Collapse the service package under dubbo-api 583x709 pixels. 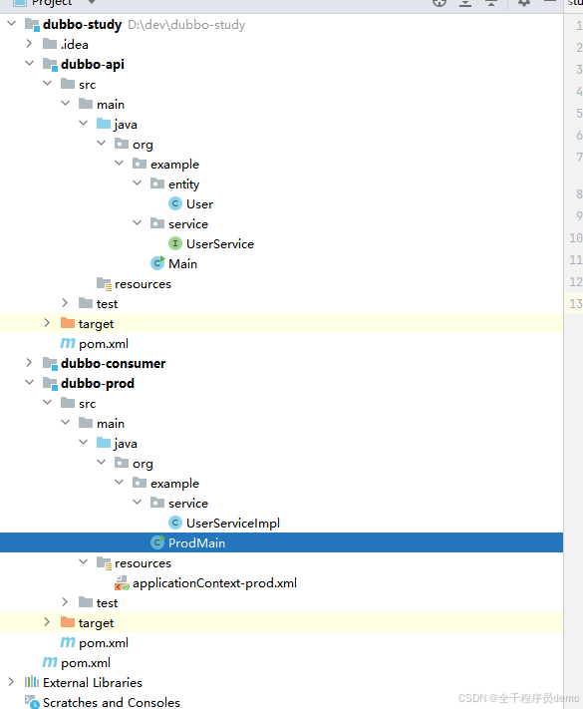click(138, 222)
